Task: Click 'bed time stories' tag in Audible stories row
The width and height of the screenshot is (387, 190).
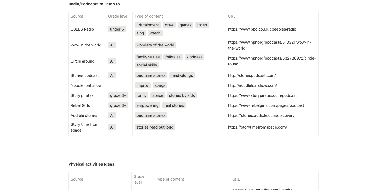Action: click(x=151, y=115)
